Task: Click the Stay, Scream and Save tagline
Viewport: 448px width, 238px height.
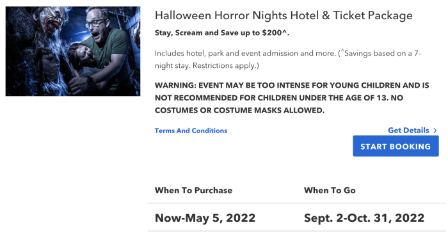Action: click(222, 33)
